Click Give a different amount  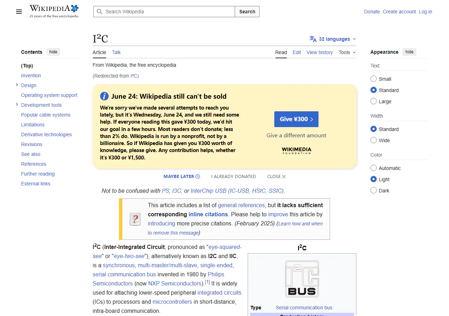(296, 135)
